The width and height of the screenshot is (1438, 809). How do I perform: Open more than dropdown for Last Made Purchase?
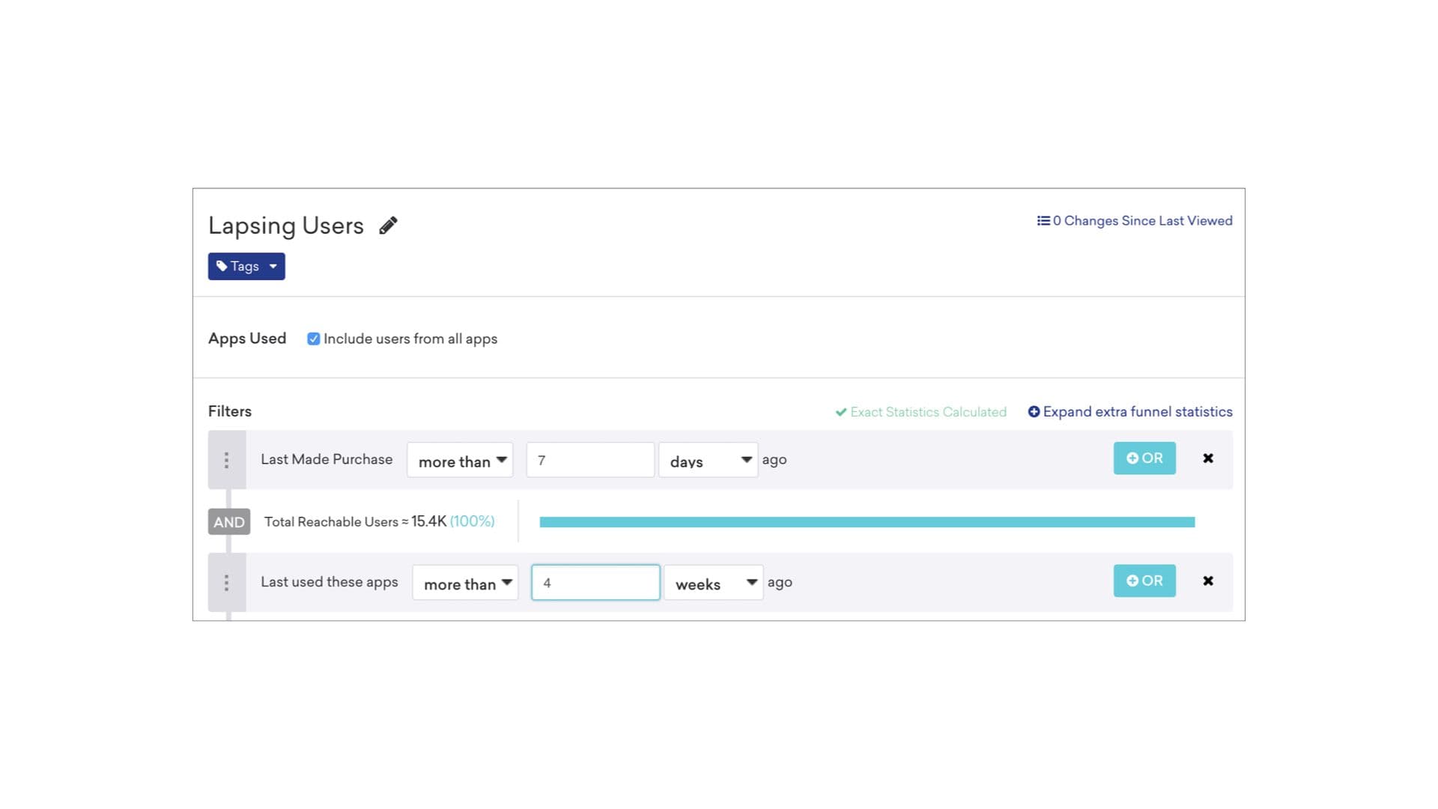[x=460, y=460]
